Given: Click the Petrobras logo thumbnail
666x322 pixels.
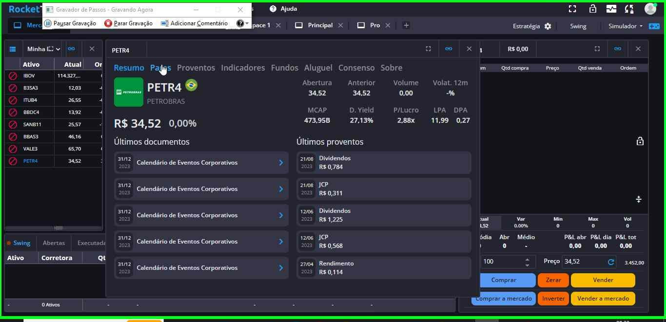Looking at the screenshot, I should pos(129,92).
